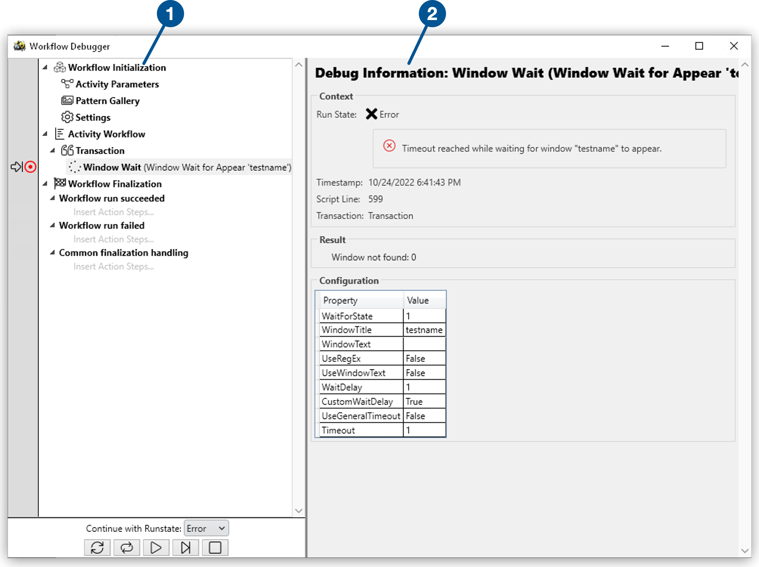Toggle the breakpoint beside Window Wait
Screen dimensions: 759x567
(30, 167)
